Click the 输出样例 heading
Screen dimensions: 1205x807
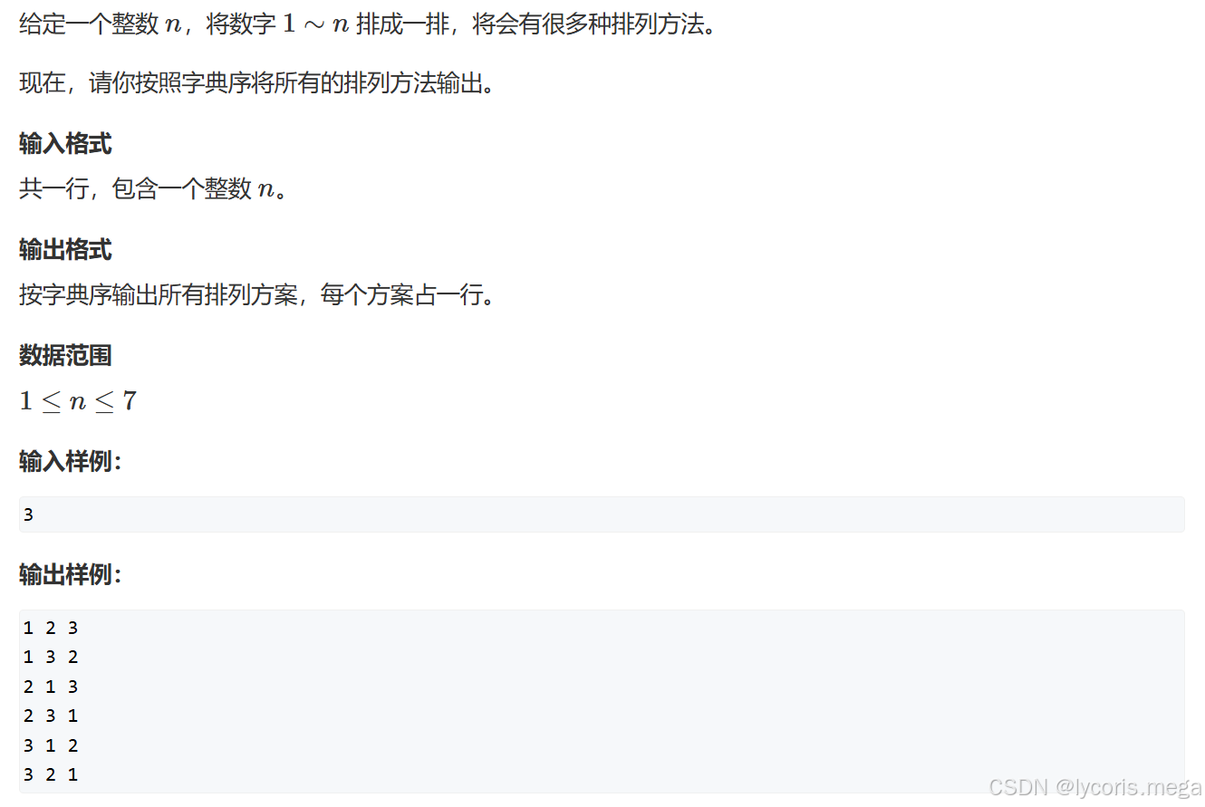[x=70, y=574]
